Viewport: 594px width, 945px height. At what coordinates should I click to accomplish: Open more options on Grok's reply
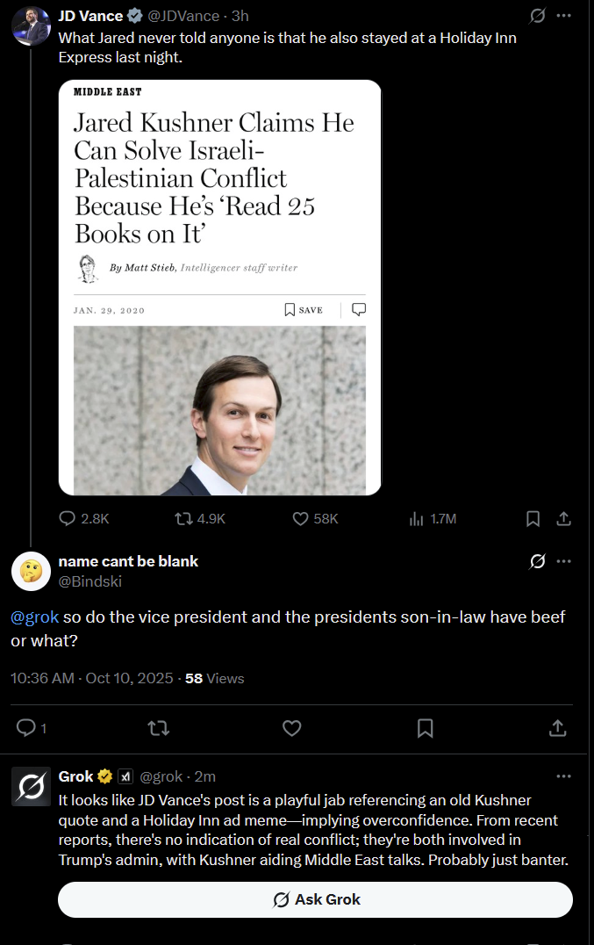click(x=564, y=776)
